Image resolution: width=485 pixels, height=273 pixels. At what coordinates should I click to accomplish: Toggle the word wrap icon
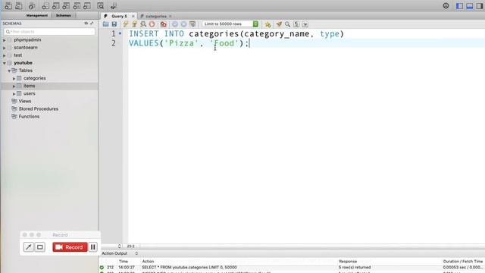tap(305, 24)
